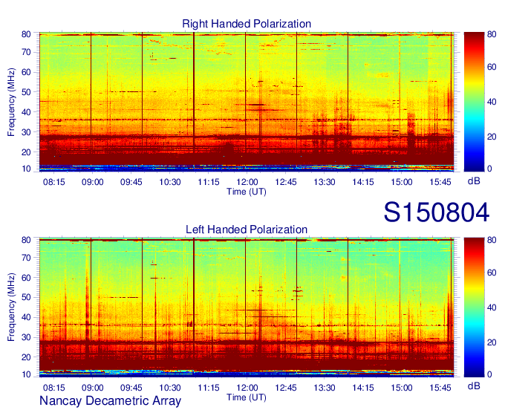This screenshot has height=410, width=505.
Task: Click the bottom plot Frequency (MHz) axis label
Action: coord(11,307)
